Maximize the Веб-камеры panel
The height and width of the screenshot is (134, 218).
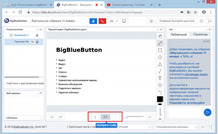click(41, 93)
